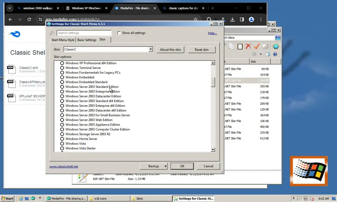This screenshot has height=202, width=337.
Task: Open Chrome tab search dropdown
Action: tap(9, 8)
